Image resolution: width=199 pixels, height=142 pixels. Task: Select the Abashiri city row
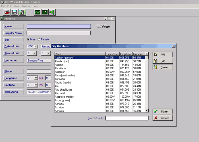(x=100, y=65)
